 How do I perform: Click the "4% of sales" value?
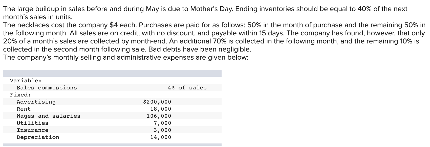pyautogui.click(x=187, y=88)
